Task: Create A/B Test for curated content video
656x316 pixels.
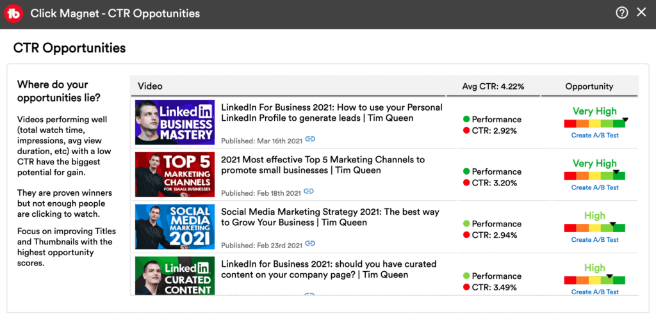Action: coord(594,292)
